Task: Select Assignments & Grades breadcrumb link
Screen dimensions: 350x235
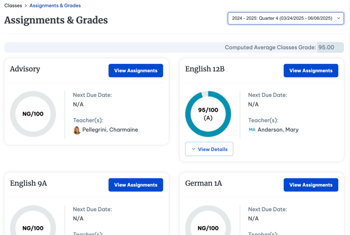Action: click(x=55, y=6)
